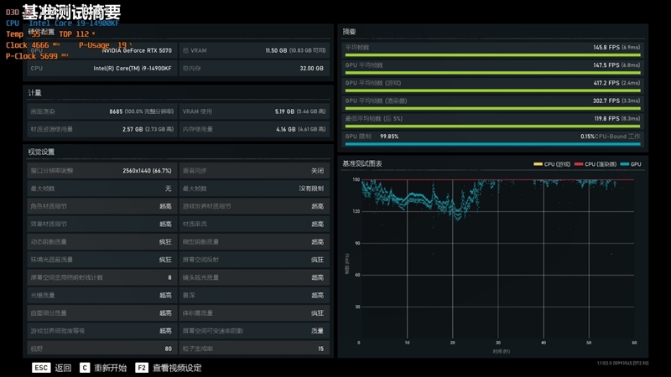Image resolution: width=671 pixels, height=377 pixels.
Task: Select the 动态阴影质量 疯狂 row
Action: (x=100, y=242)
